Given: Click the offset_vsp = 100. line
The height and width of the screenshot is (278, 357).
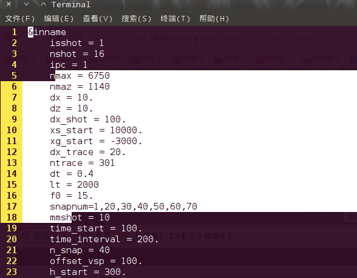Looking at the screenshot, I should (x=96, y=261).
